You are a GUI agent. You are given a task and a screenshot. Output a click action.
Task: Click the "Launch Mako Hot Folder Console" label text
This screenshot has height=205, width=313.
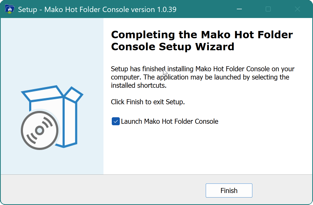(170, 121)
